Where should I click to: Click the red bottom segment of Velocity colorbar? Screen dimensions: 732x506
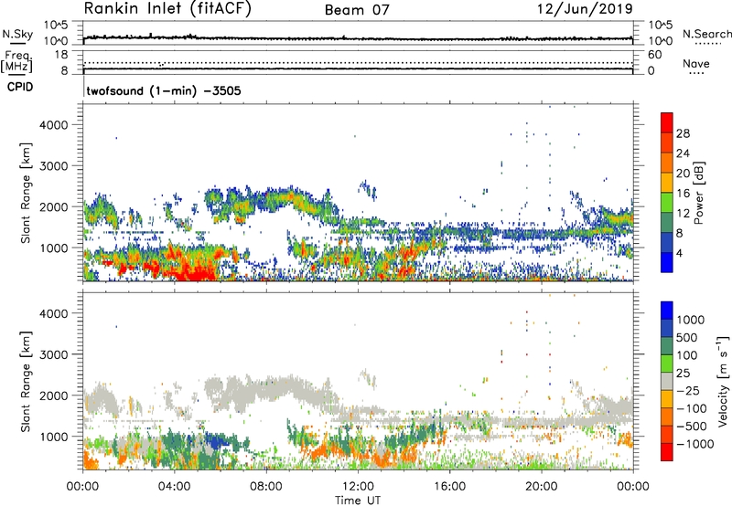coord(667,452)
